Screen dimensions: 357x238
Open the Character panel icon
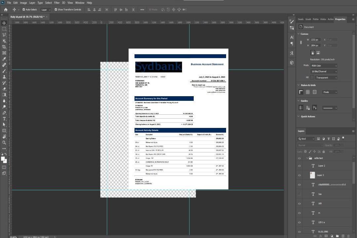click(x=292, y=37)
